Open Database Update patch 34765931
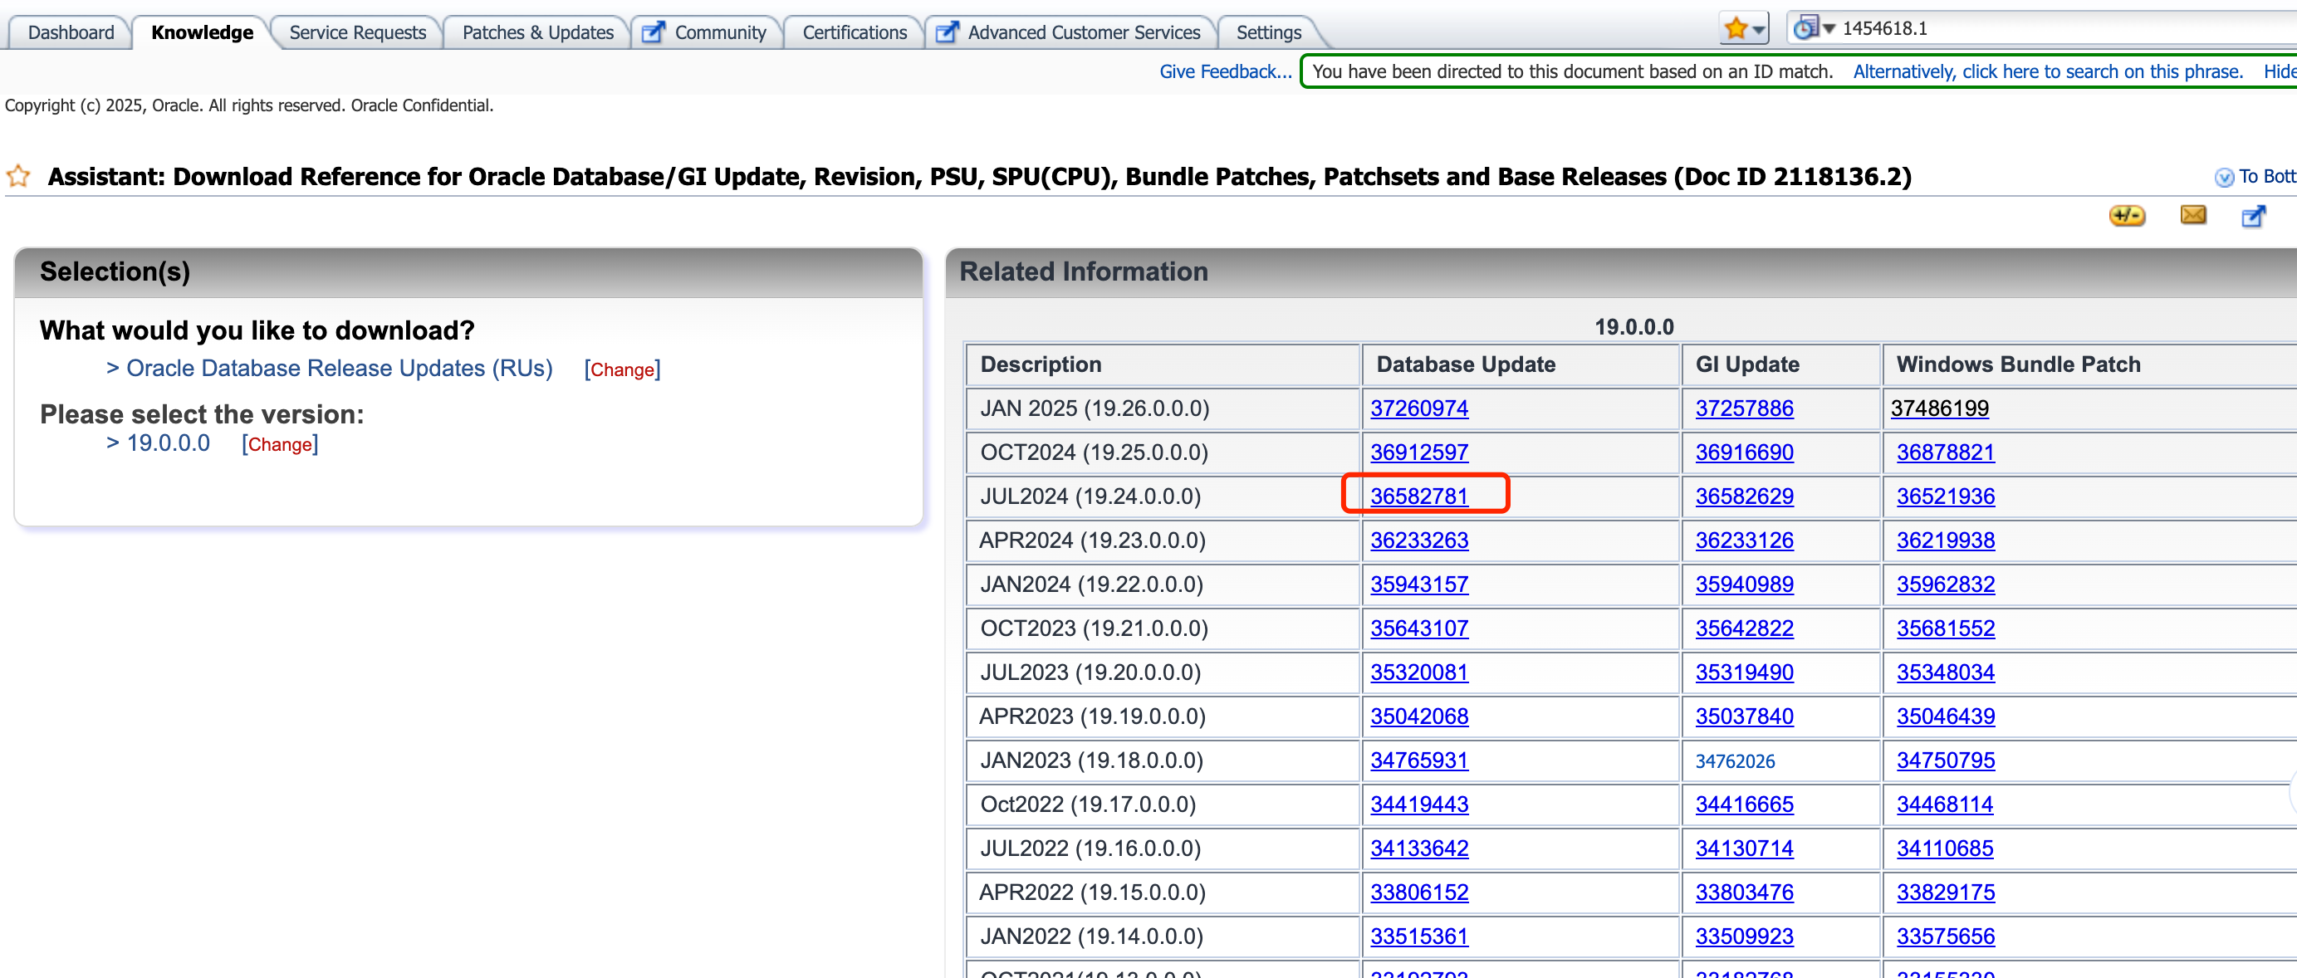Screen dimensions: 2297x978 pyautogui.click(x=1418, y=760)
